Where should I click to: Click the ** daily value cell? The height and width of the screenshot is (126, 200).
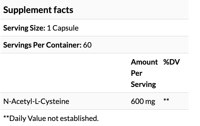click(x=166, y=100)
